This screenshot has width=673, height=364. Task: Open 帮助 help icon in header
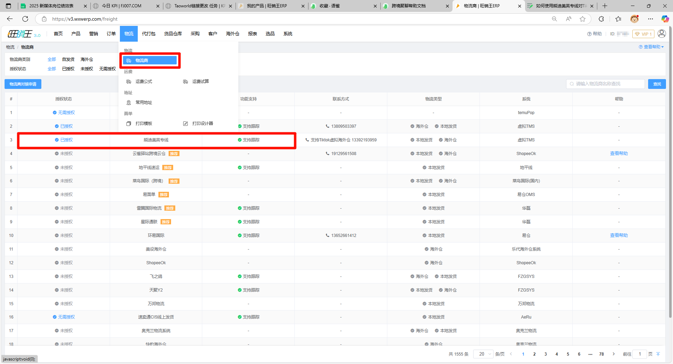click(594, 34)
